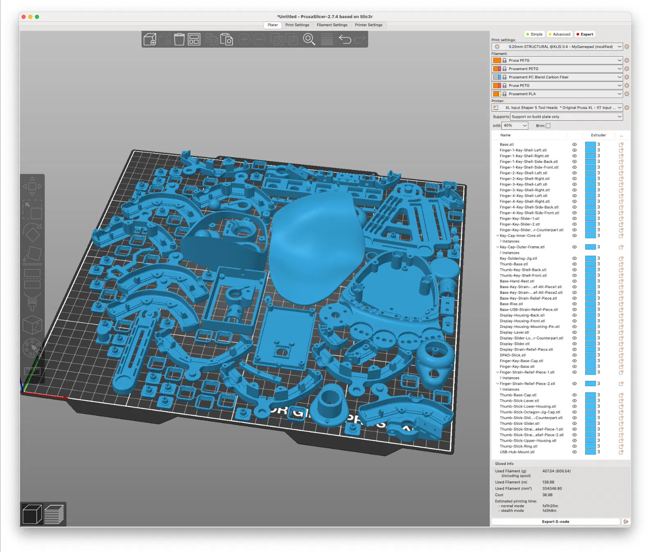This screenshot has width=650, height=552.
Task: Click the Prusament PLA filament color swatch
Action: point(497,94)
